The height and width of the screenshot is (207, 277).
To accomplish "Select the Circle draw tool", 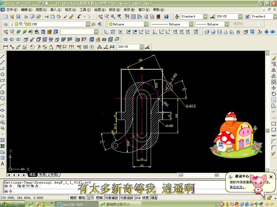I will [2, 92].
